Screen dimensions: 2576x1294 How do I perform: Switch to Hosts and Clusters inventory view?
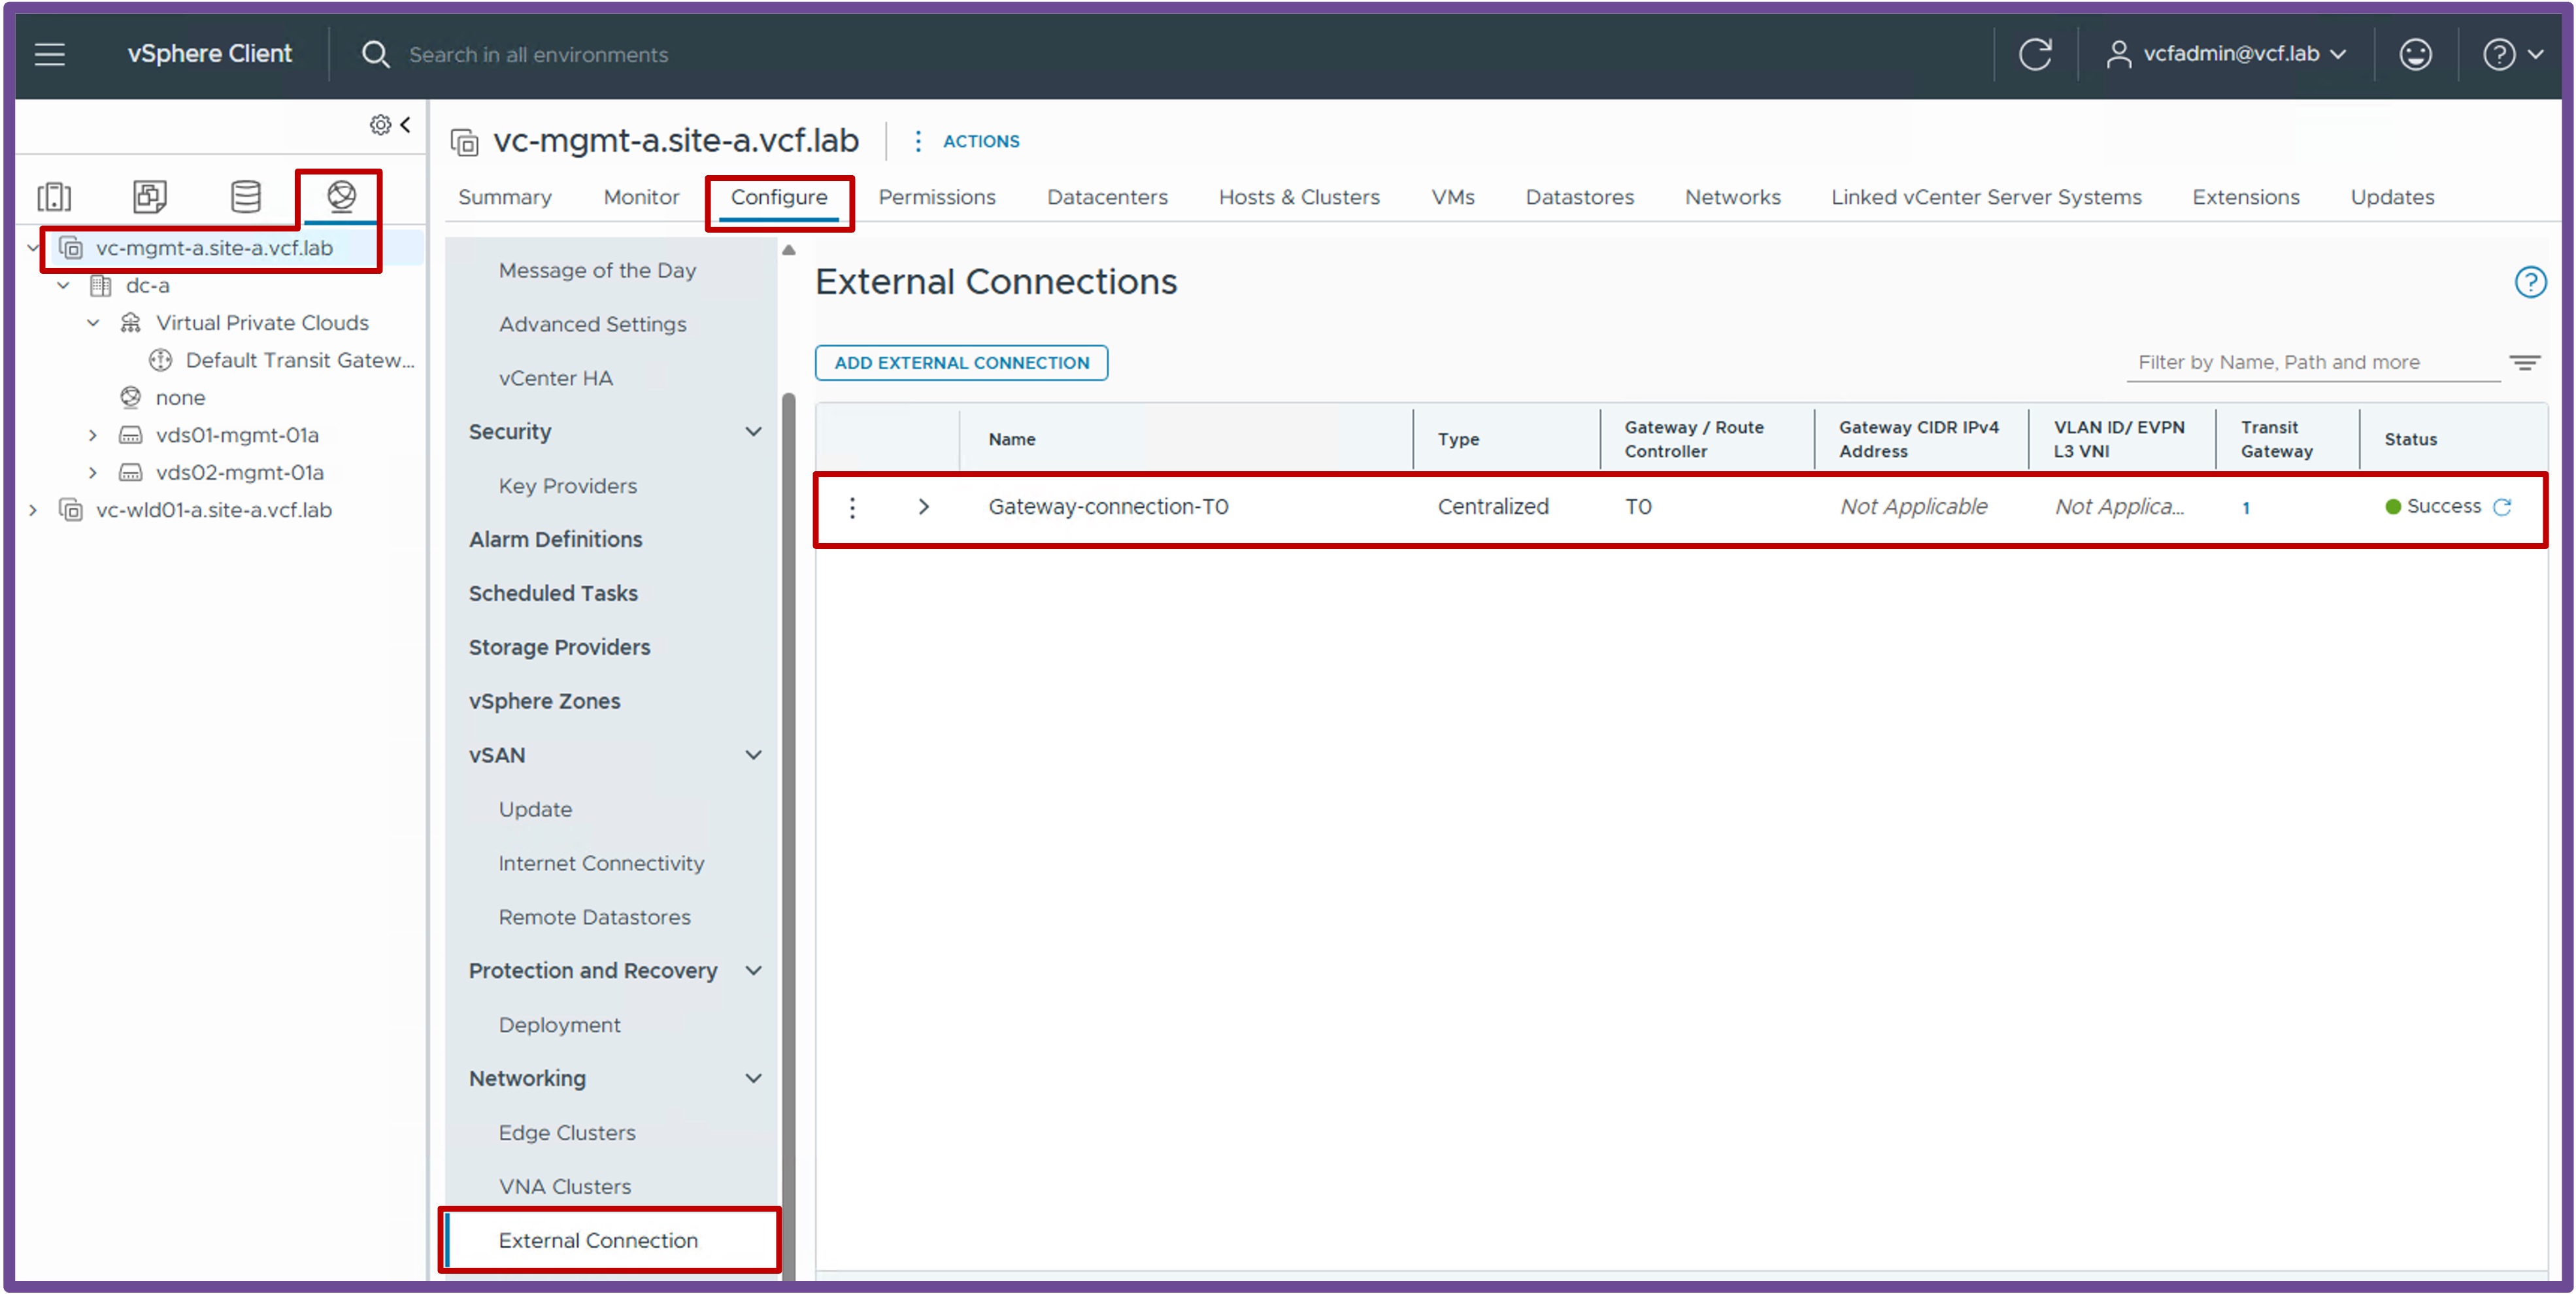pos(54,196)
